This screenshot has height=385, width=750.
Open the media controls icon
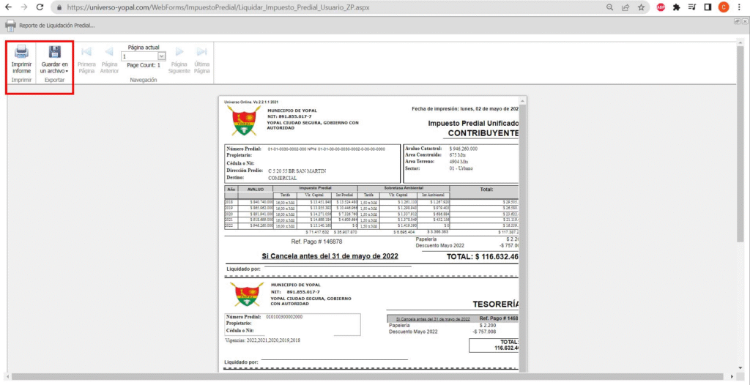(x=692, y=7)
